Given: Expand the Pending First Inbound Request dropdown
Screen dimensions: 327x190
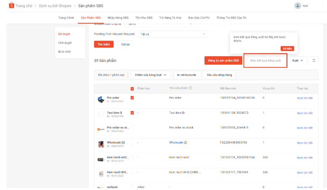Looking at the screenshot, I should pos(173,34).
